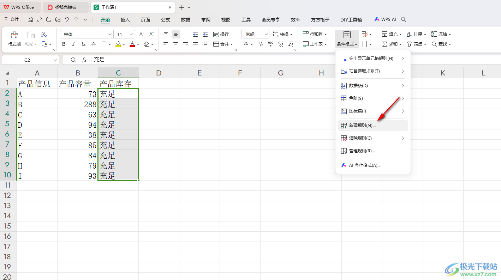Switch to the Insert (插入) ribbon tab

point(125,20)
